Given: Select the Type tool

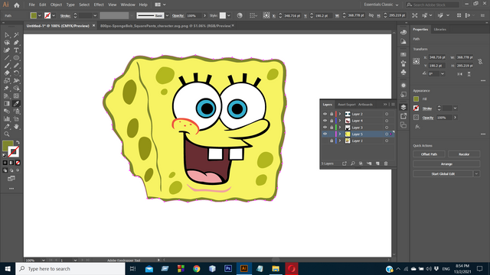Looking at the screenshot, I should (x=16, y=50).
